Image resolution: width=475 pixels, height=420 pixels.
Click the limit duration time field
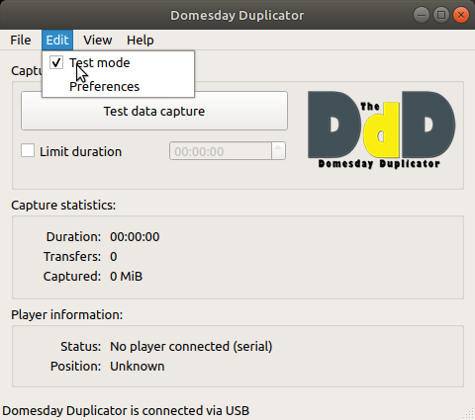click(221, 151)
